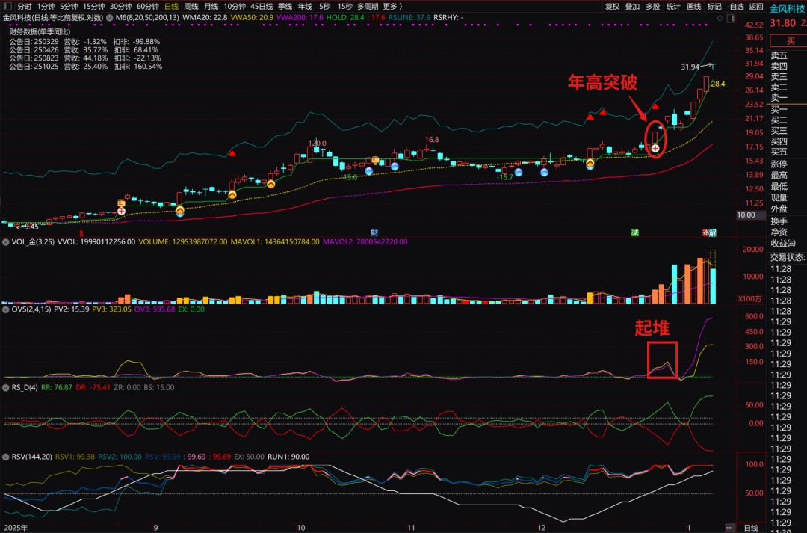The image size is (807, 533).
Task: Select the 45日线 period
Action: pyautogui.click(x=262, y=6)
